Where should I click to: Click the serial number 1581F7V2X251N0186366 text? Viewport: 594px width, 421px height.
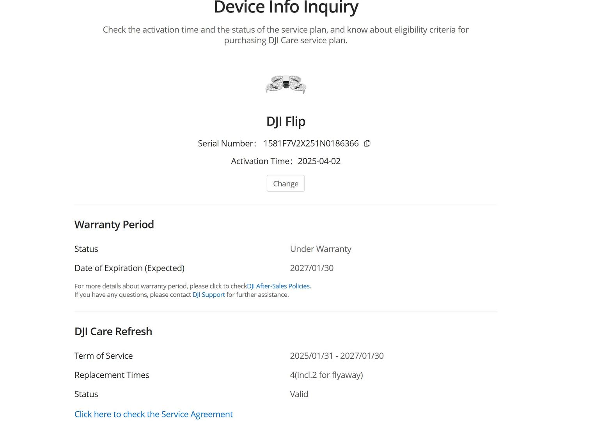[311, 143]
